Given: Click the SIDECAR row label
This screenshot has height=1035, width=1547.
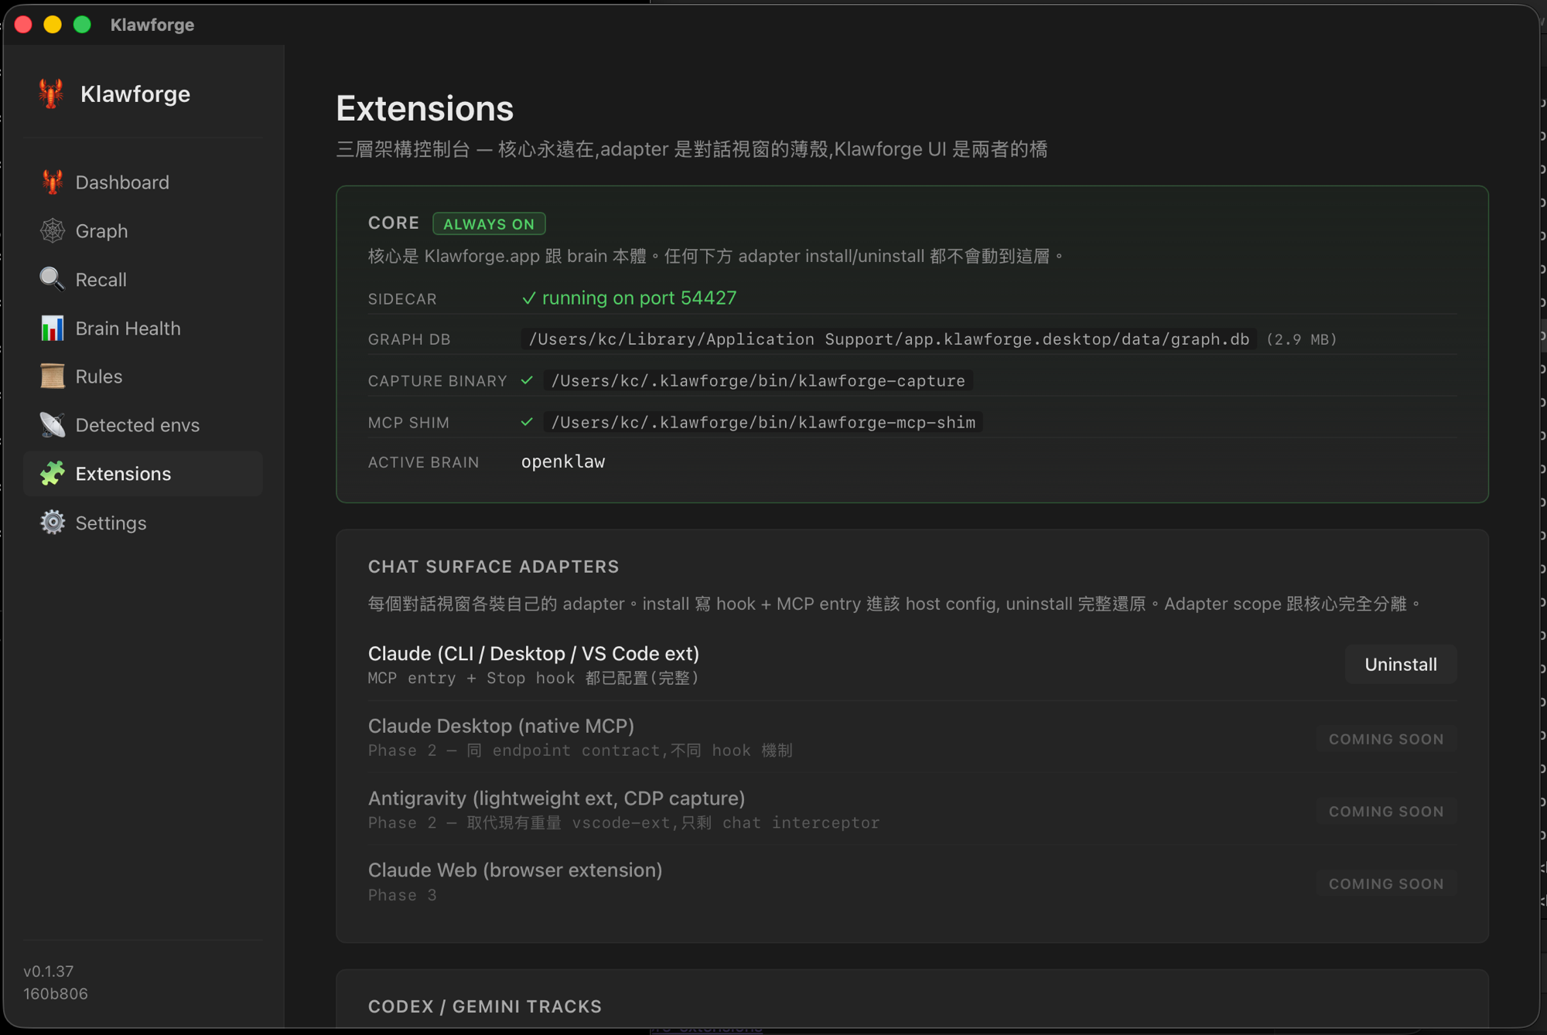Looking at the screenshot, I should [402, 299].
